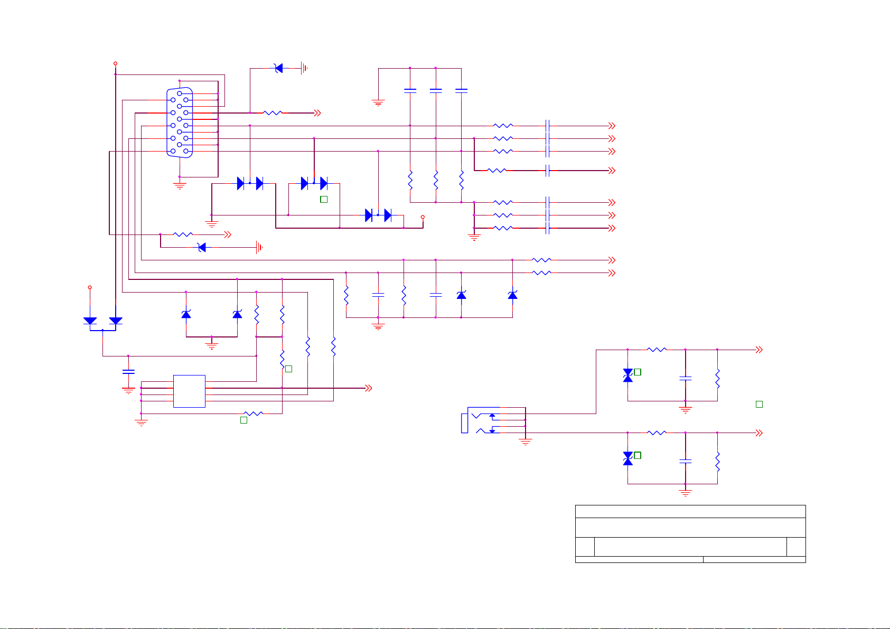
Task: Select the 15-pin D-sub VGA connector symbol
Action: point(180,122)
